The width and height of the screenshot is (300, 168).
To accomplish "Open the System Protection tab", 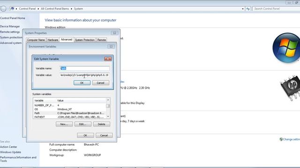I will point(85,40).
